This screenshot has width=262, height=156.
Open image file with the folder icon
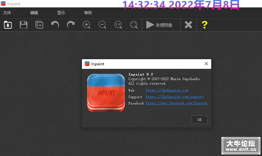click(x=8, y=25)
